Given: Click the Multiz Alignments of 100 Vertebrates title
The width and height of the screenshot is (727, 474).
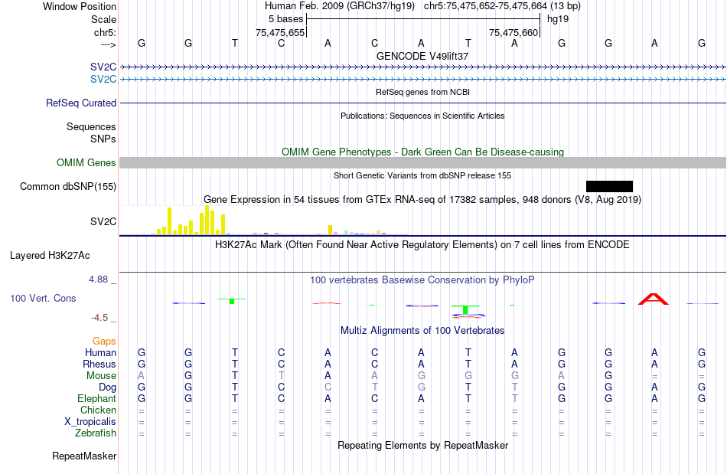Looking at the screenshot, I should click(422, 330).
